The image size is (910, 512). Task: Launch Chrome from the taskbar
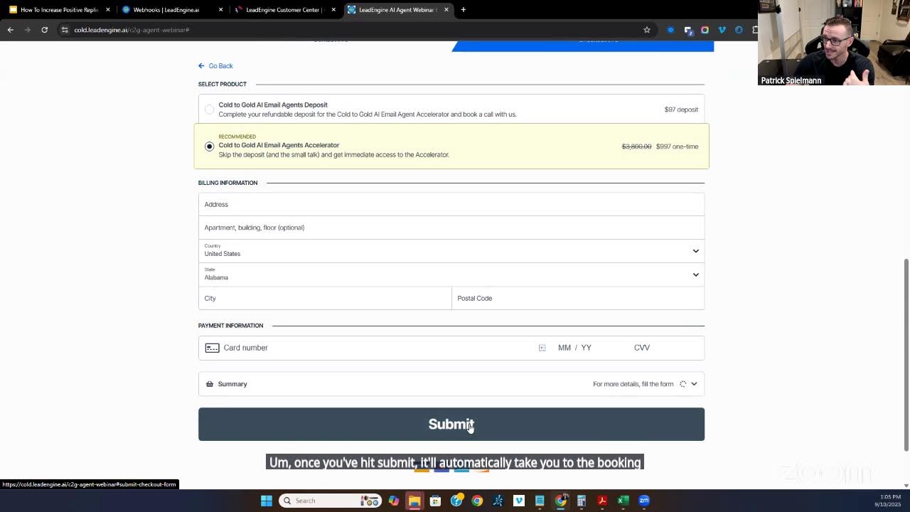click(477, 501)
